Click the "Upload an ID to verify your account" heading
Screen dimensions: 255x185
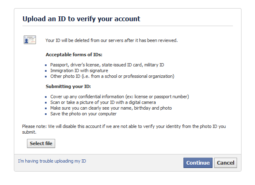81,19
